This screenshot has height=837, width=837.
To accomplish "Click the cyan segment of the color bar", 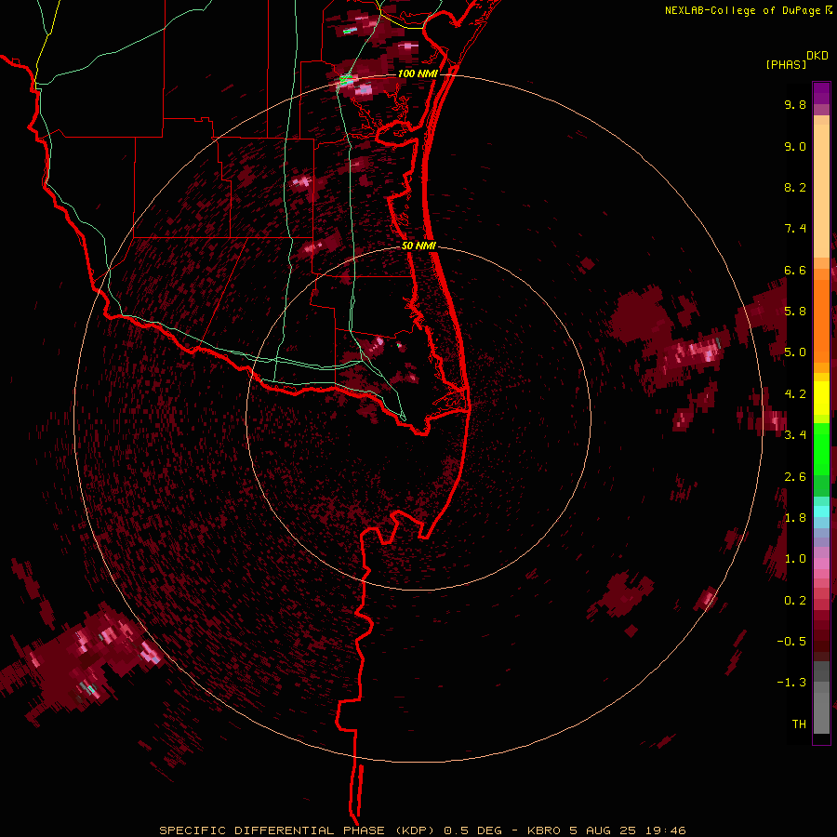I will [x=821, y=511].
